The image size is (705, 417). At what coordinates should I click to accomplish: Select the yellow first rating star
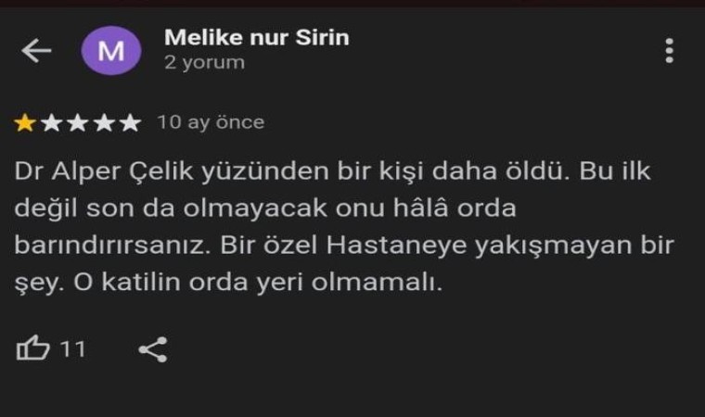25,122
